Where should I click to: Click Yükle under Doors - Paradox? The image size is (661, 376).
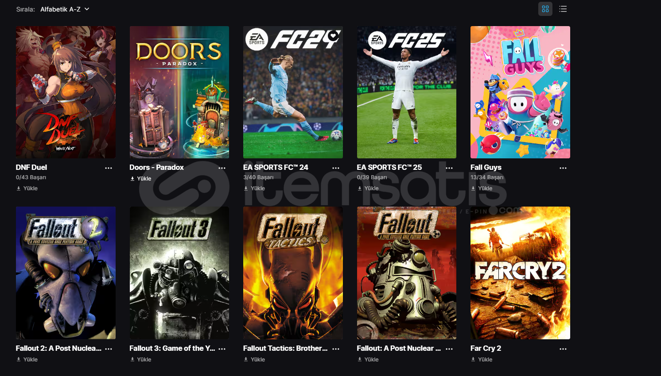pyautogui.click(x=141, y=179)
